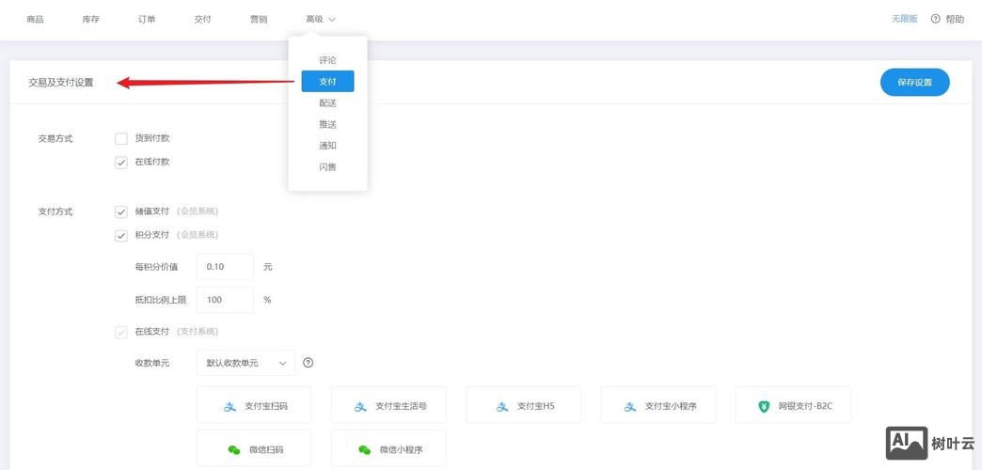The image size is (982, 470).
Task: Collapse the Advanced (高级) menu in top nav
Action: [x=320, y=19]
